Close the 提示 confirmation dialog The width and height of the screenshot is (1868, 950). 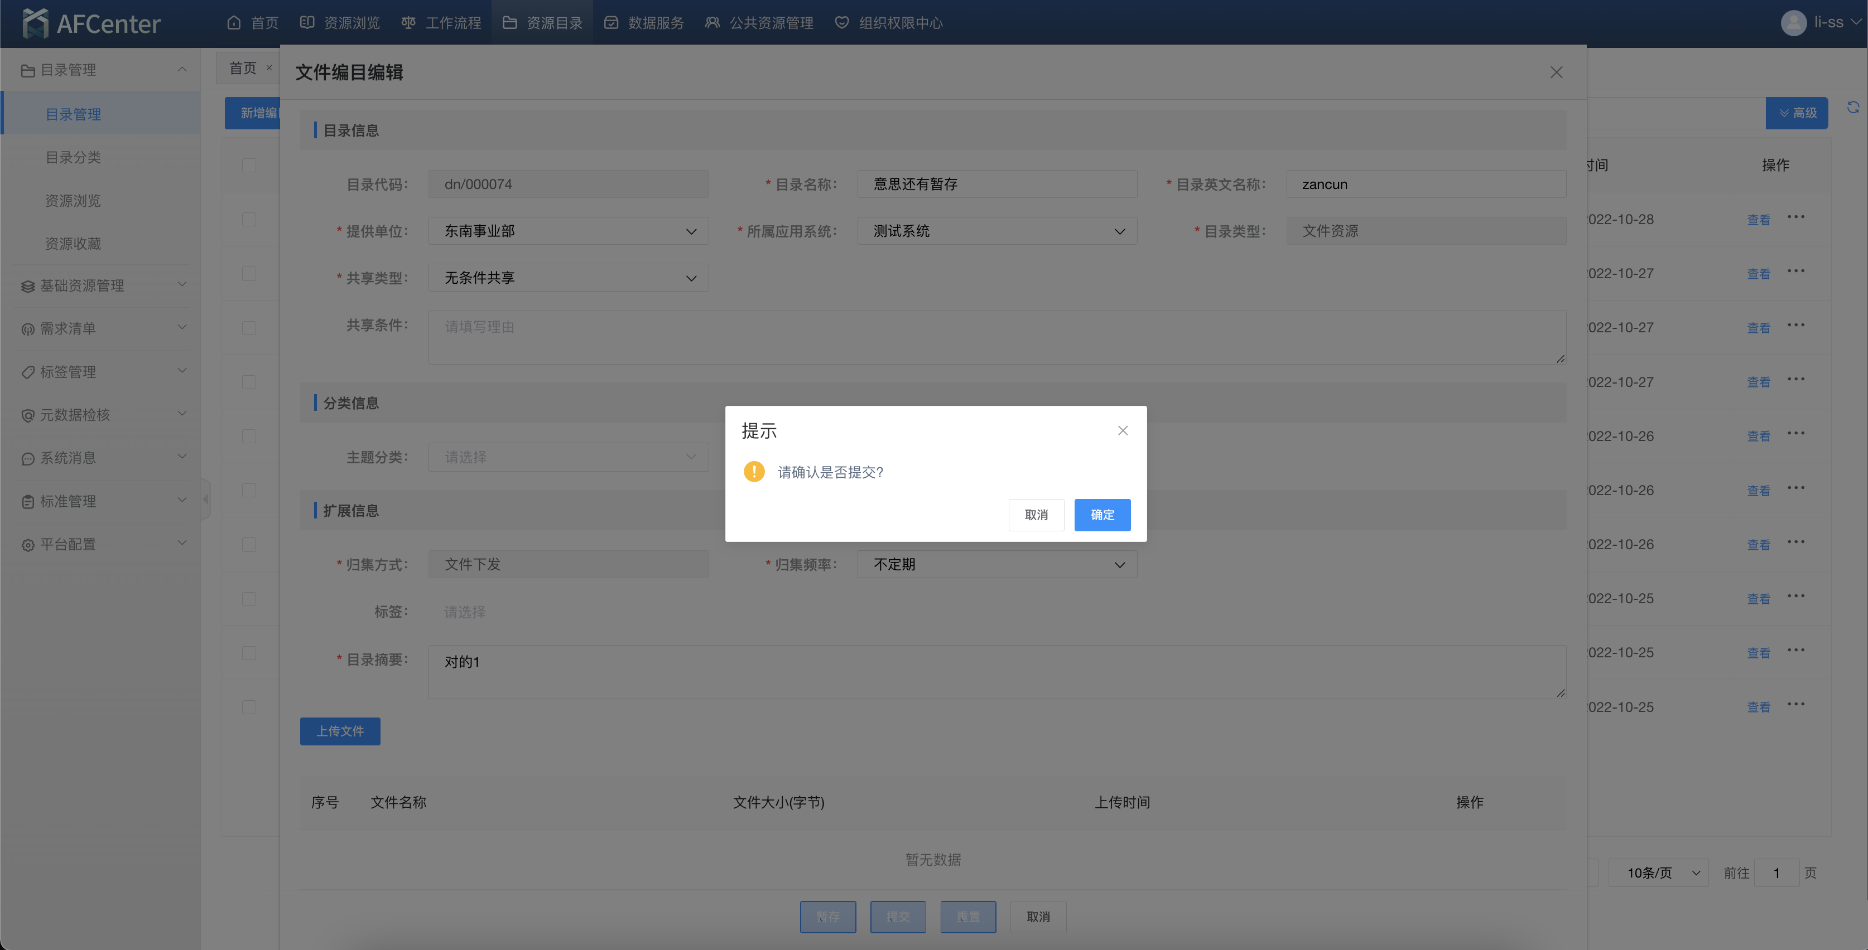tap(1123, 430)
